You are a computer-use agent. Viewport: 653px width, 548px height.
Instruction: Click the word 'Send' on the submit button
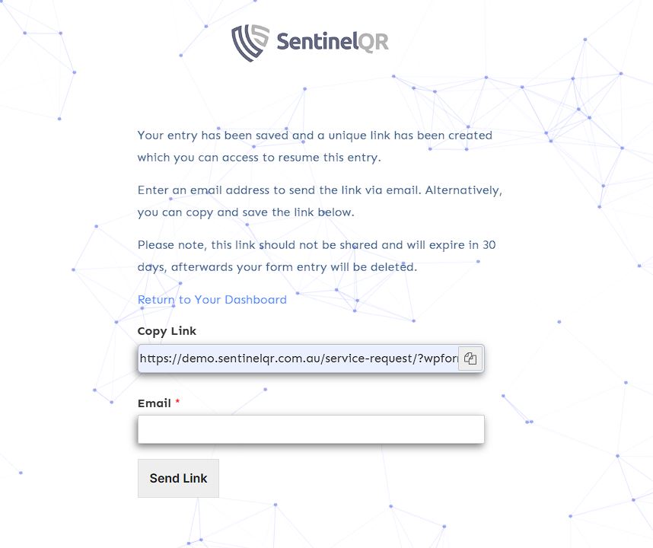click(x=164, y=478)
